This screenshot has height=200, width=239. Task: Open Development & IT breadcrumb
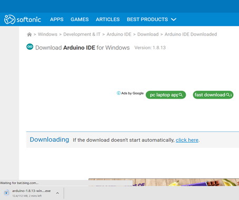point(82,34)
